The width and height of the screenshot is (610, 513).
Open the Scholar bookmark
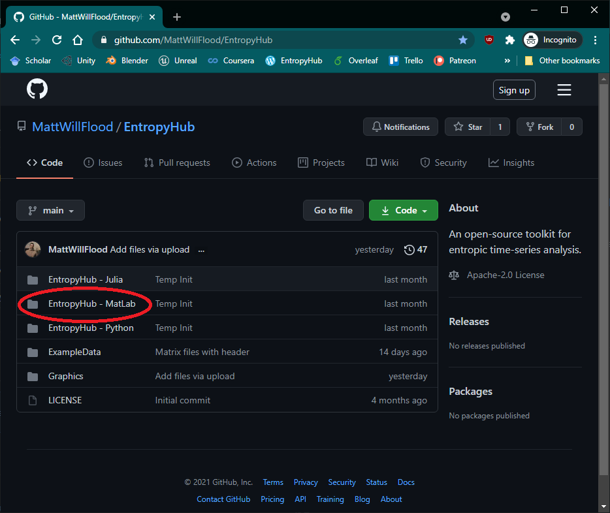(x=31, y=61)
